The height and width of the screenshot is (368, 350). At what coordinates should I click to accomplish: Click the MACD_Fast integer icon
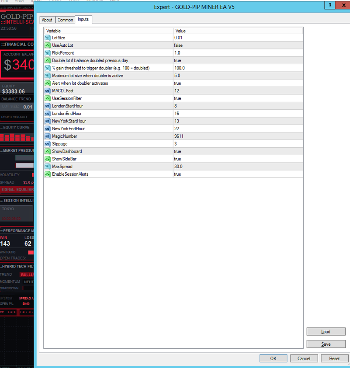click(48, 90)
